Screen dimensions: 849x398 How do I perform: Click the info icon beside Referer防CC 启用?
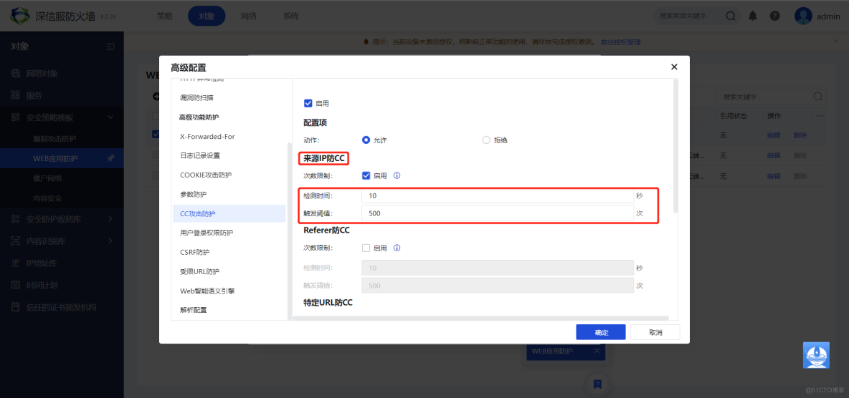397,248
